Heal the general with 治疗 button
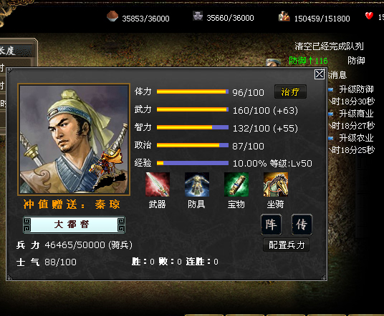The image size is (384, 316). 290,92
